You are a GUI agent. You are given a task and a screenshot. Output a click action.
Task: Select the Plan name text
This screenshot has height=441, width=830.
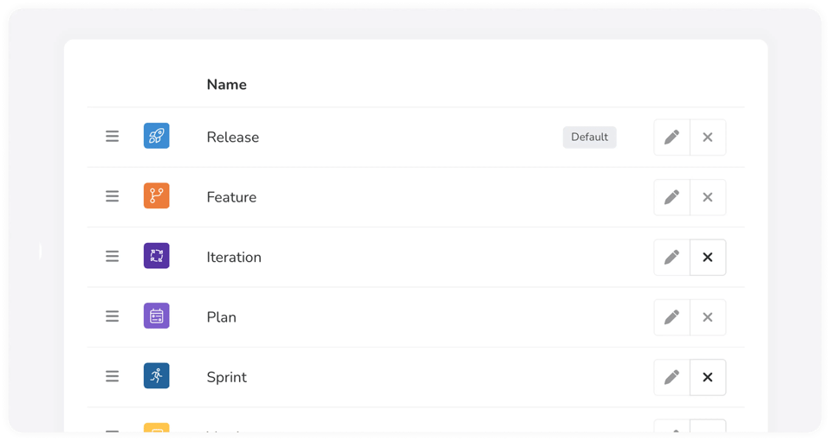click(x=221, y=317)
